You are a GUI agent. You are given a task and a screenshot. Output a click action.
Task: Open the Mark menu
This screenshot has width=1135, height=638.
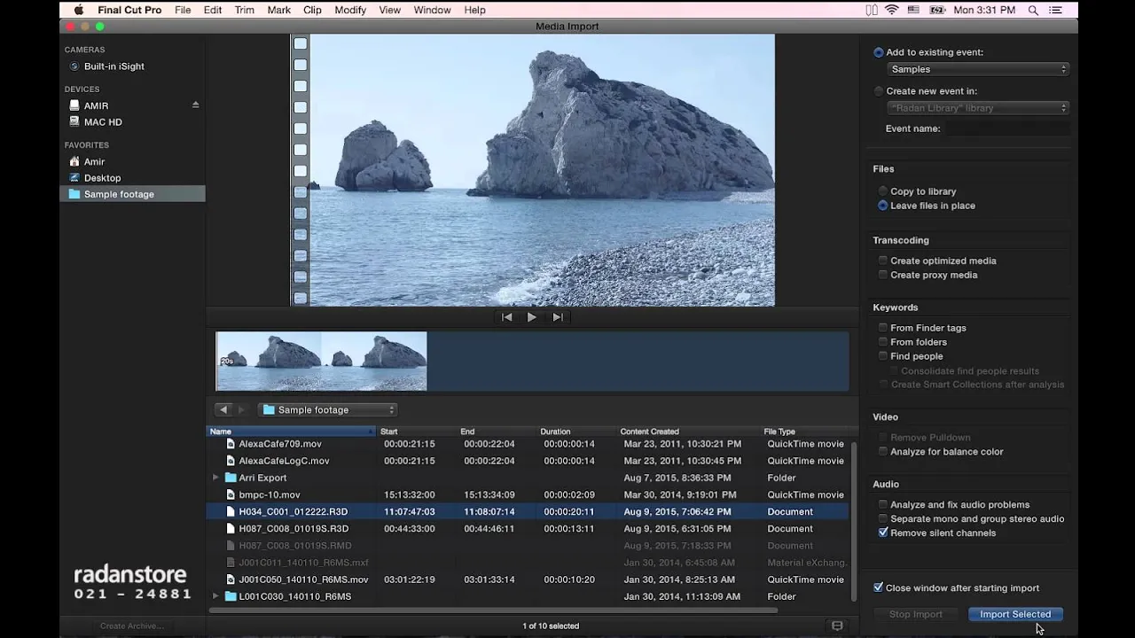[278, 10]
